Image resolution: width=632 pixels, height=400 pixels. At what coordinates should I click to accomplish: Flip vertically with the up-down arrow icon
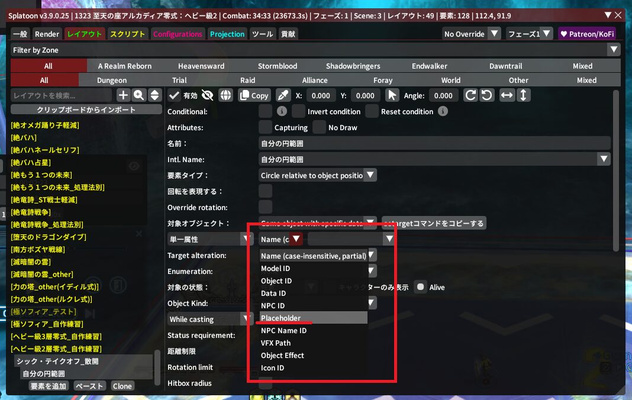523,95
